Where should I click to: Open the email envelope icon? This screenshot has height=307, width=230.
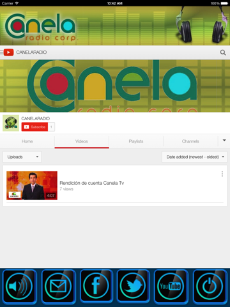58,287
